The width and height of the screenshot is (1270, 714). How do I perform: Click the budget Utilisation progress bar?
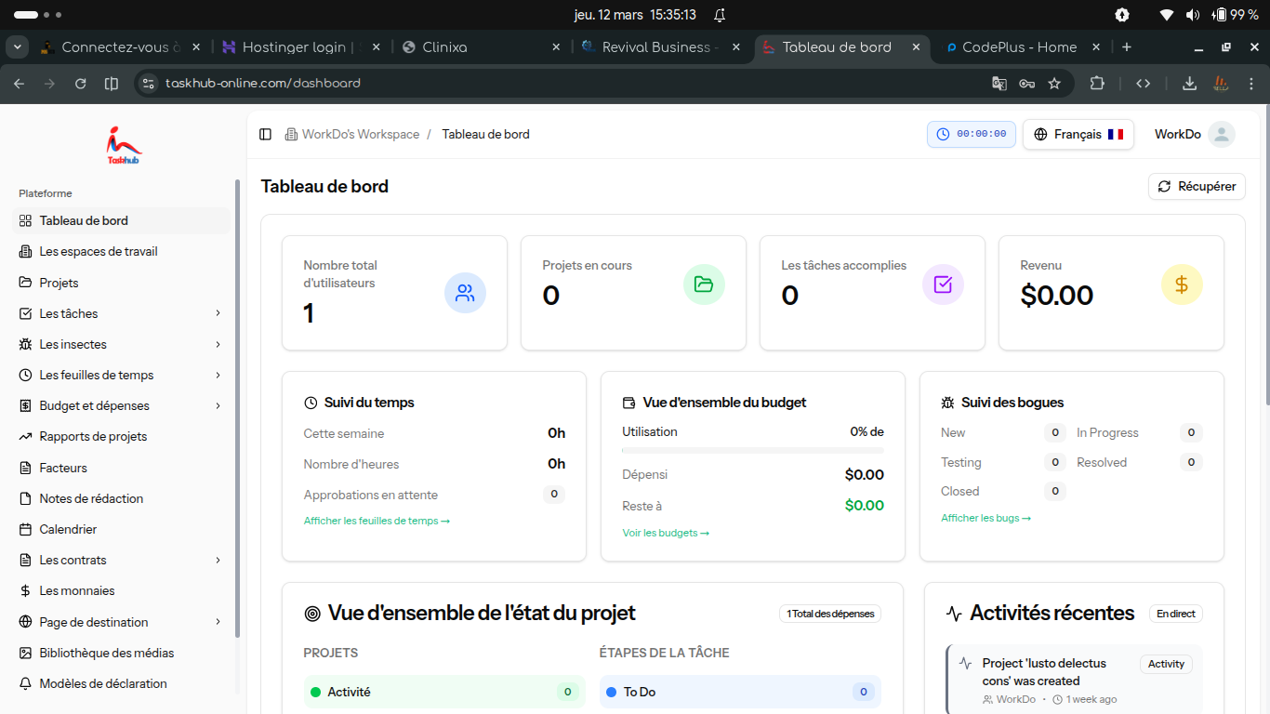point(752,451)
